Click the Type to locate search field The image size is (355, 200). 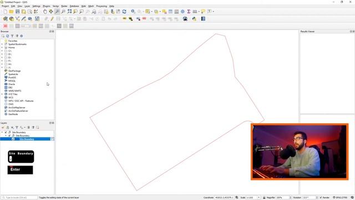pyautogui.click(x=19, y=198)
